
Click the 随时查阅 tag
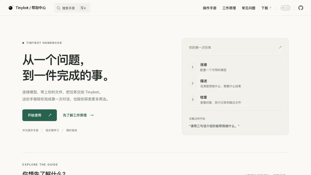71,130
